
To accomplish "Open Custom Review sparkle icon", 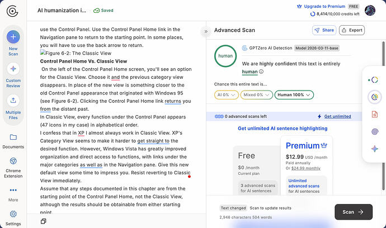I will [x=13, y=69].
